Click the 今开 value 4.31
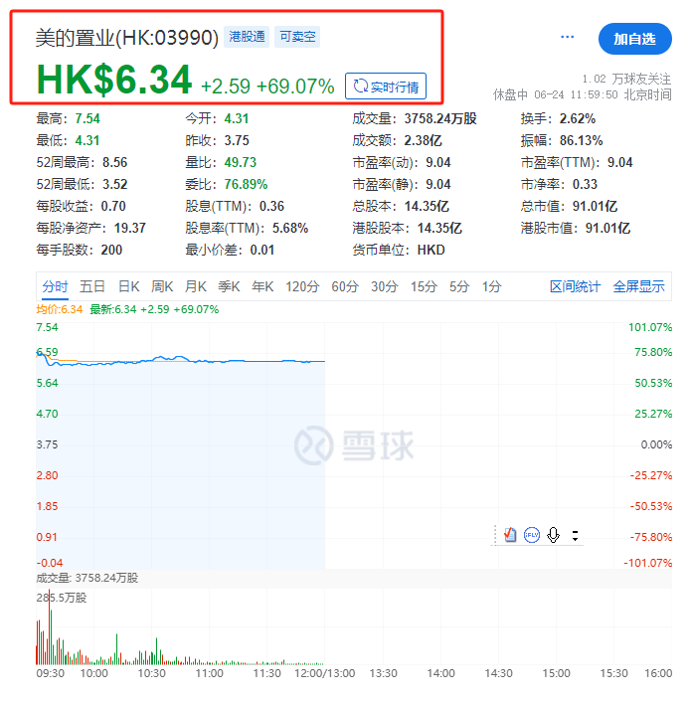 [237, 118]
